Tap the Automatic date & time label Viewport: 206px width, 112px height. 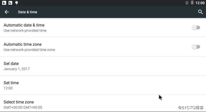[x=24, y=25]
